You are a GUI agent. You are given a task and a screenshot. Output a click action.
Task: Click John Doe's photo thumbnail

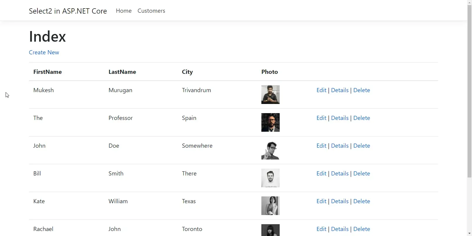(x=270, y=150)
